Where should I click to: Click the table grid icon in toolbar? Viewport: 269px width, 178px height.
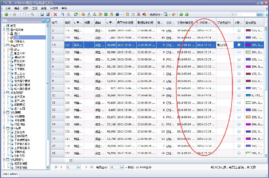point(133,15)
